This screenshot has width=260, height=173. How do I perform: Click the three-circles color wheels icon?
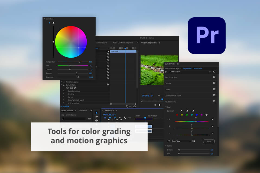[53, 23]
